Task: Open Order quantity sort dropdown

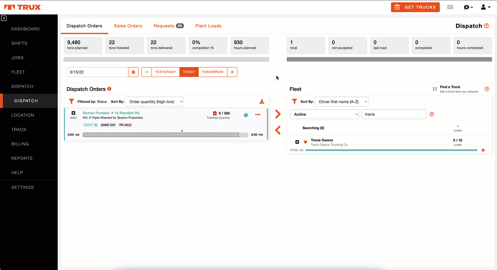Action: tap(155, 102)
